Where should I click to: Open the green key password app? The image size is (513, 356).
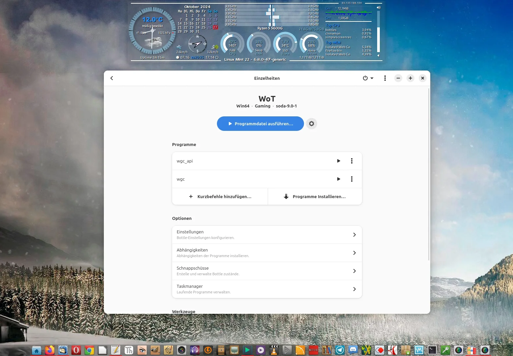pyautogui.click(x=445, y=350)
